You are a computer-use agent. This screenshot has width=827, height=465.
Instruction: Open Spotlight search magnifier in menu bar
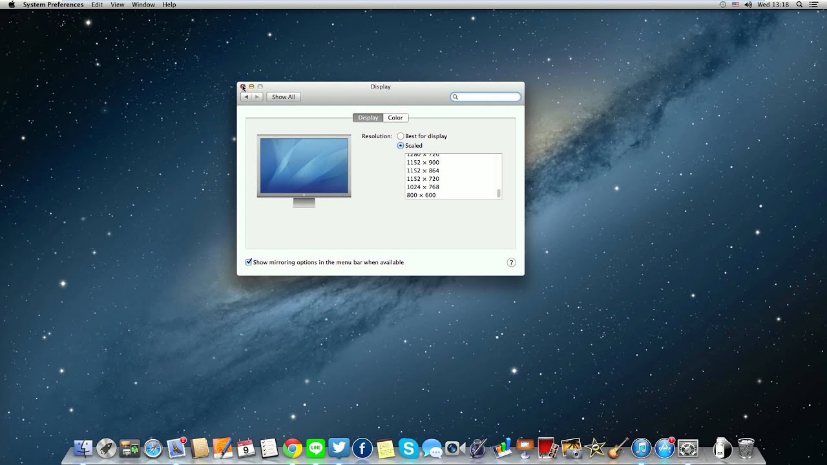point(800,5)
